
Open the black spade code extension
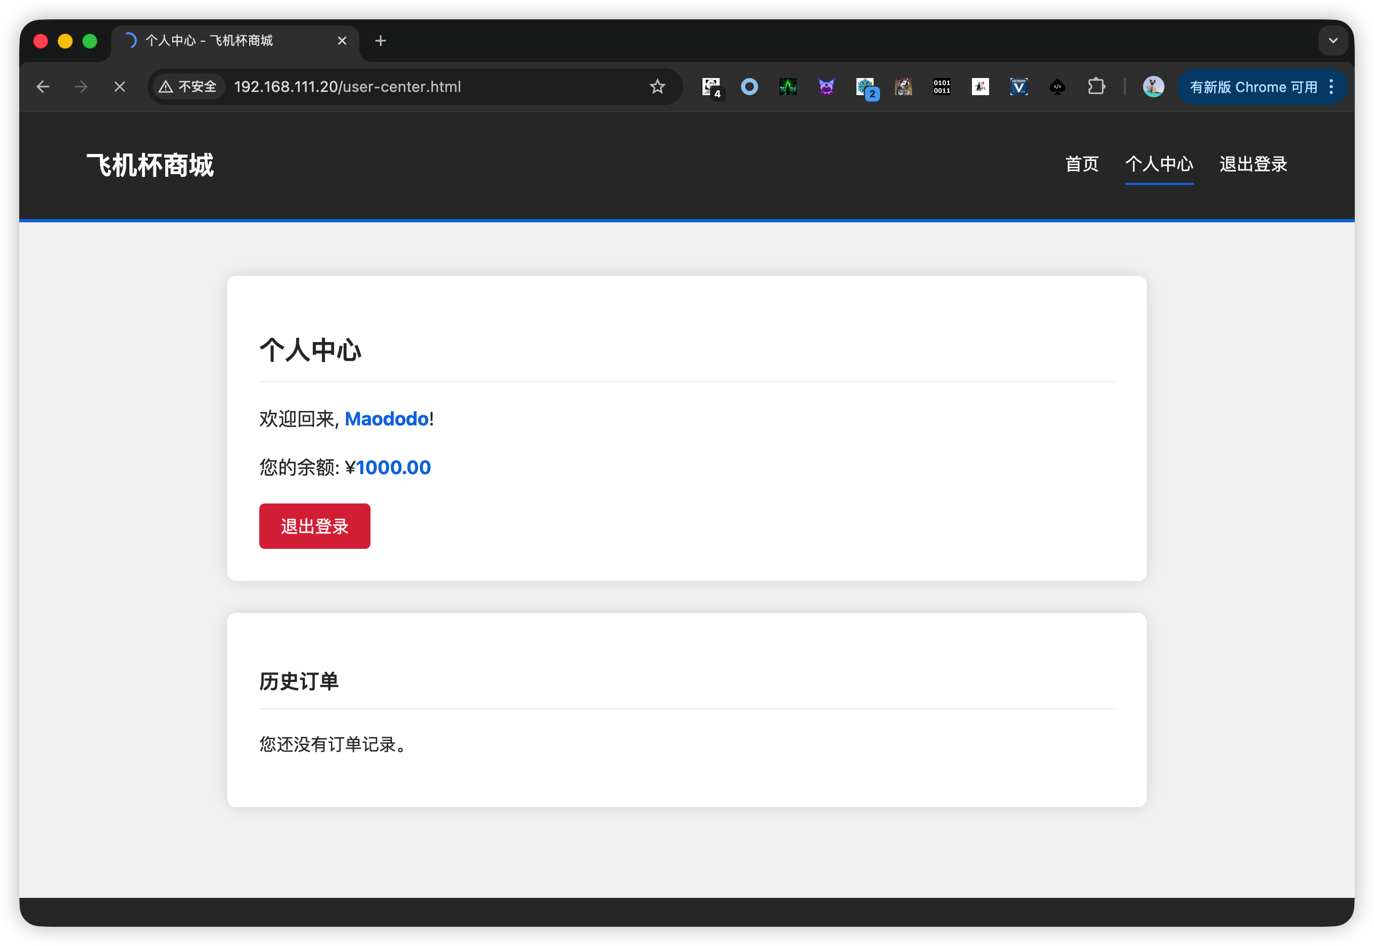(1057, 87)
